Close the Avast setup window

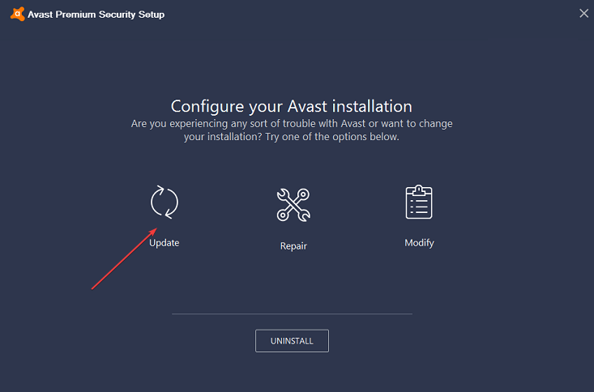583,13
